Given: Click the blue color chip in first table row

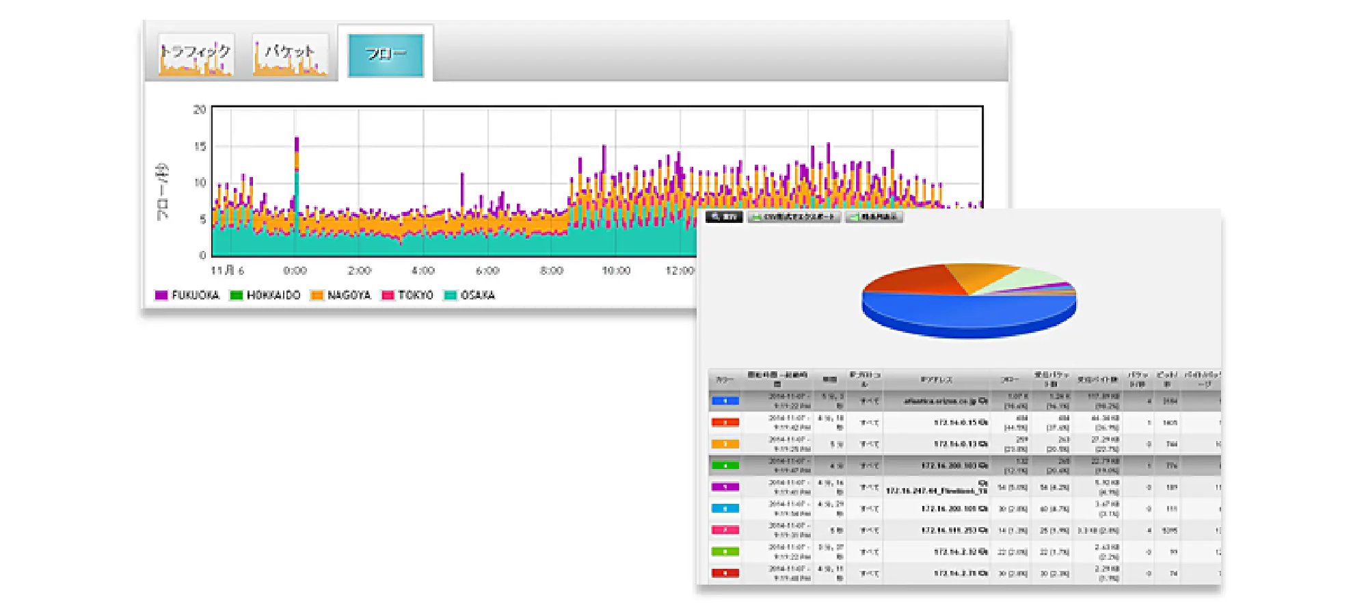Looking at the screenshot, I should click(725, 401).
